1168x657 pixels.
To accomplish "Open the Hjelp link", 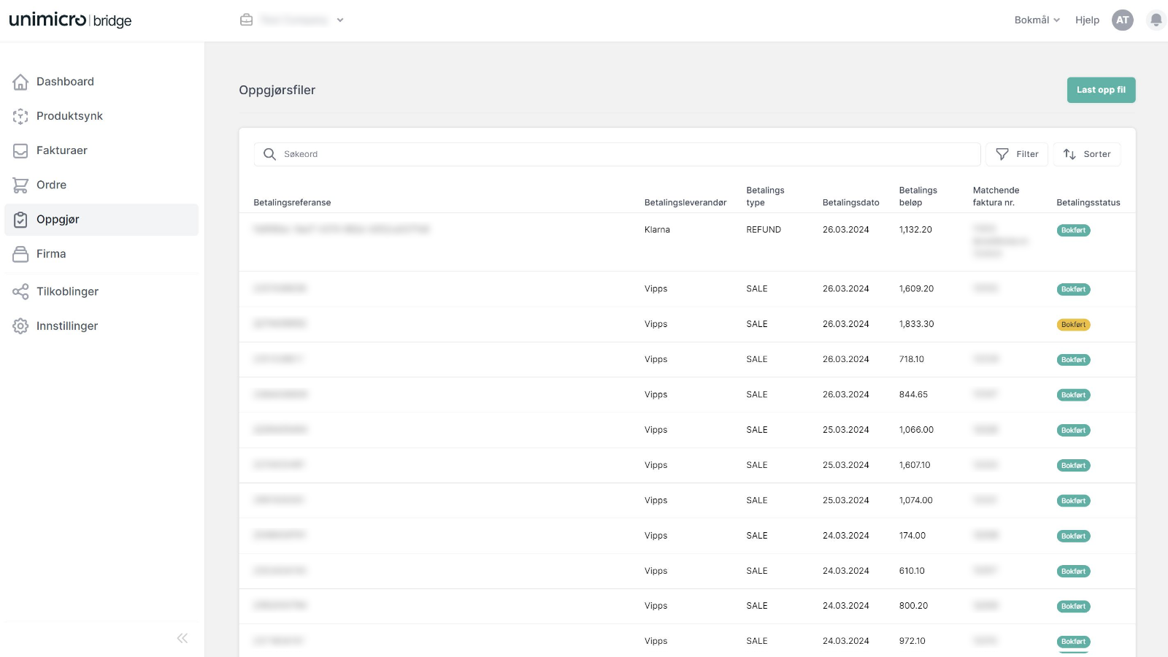I will [1087, 20].
